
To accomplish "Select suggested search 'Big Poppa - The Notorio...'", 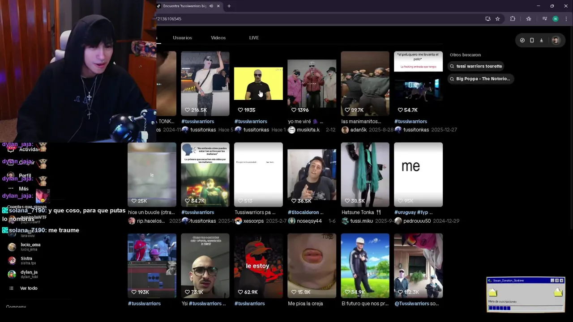I will tap(480, 79).
